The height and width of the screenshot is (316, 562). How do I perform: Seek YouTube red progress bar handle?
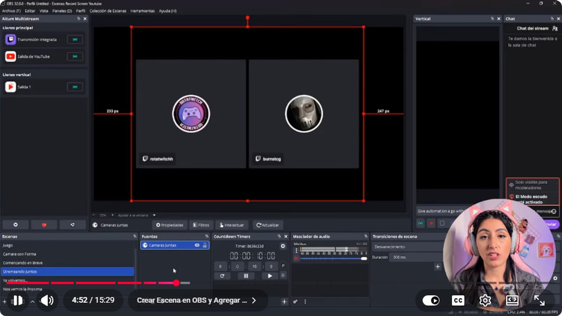tap(176, 283)
